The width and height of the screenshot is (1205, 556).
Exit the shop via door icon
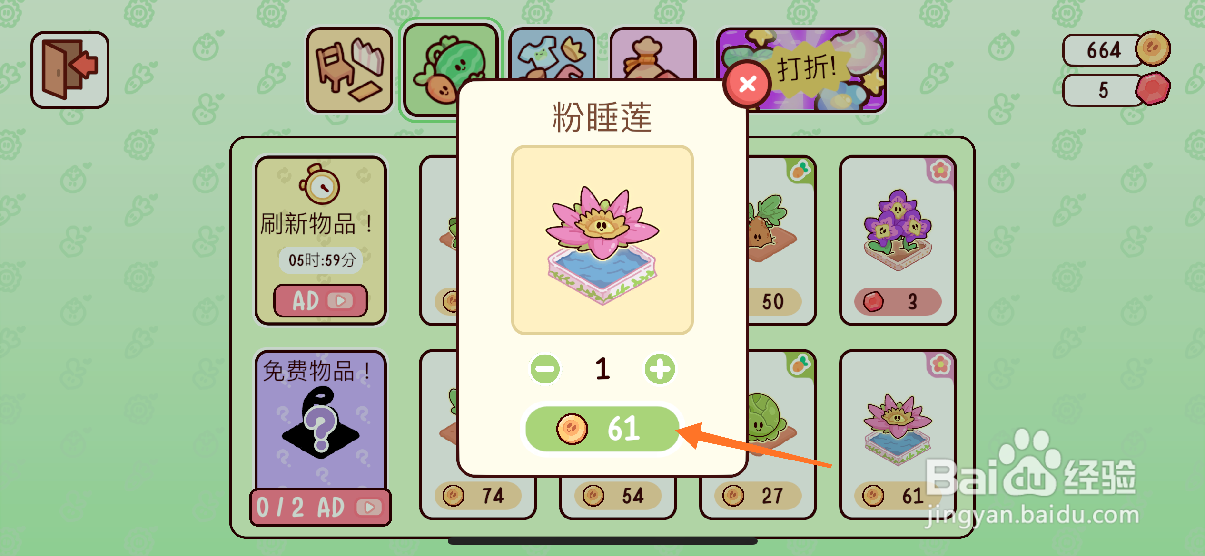(70, 70)
